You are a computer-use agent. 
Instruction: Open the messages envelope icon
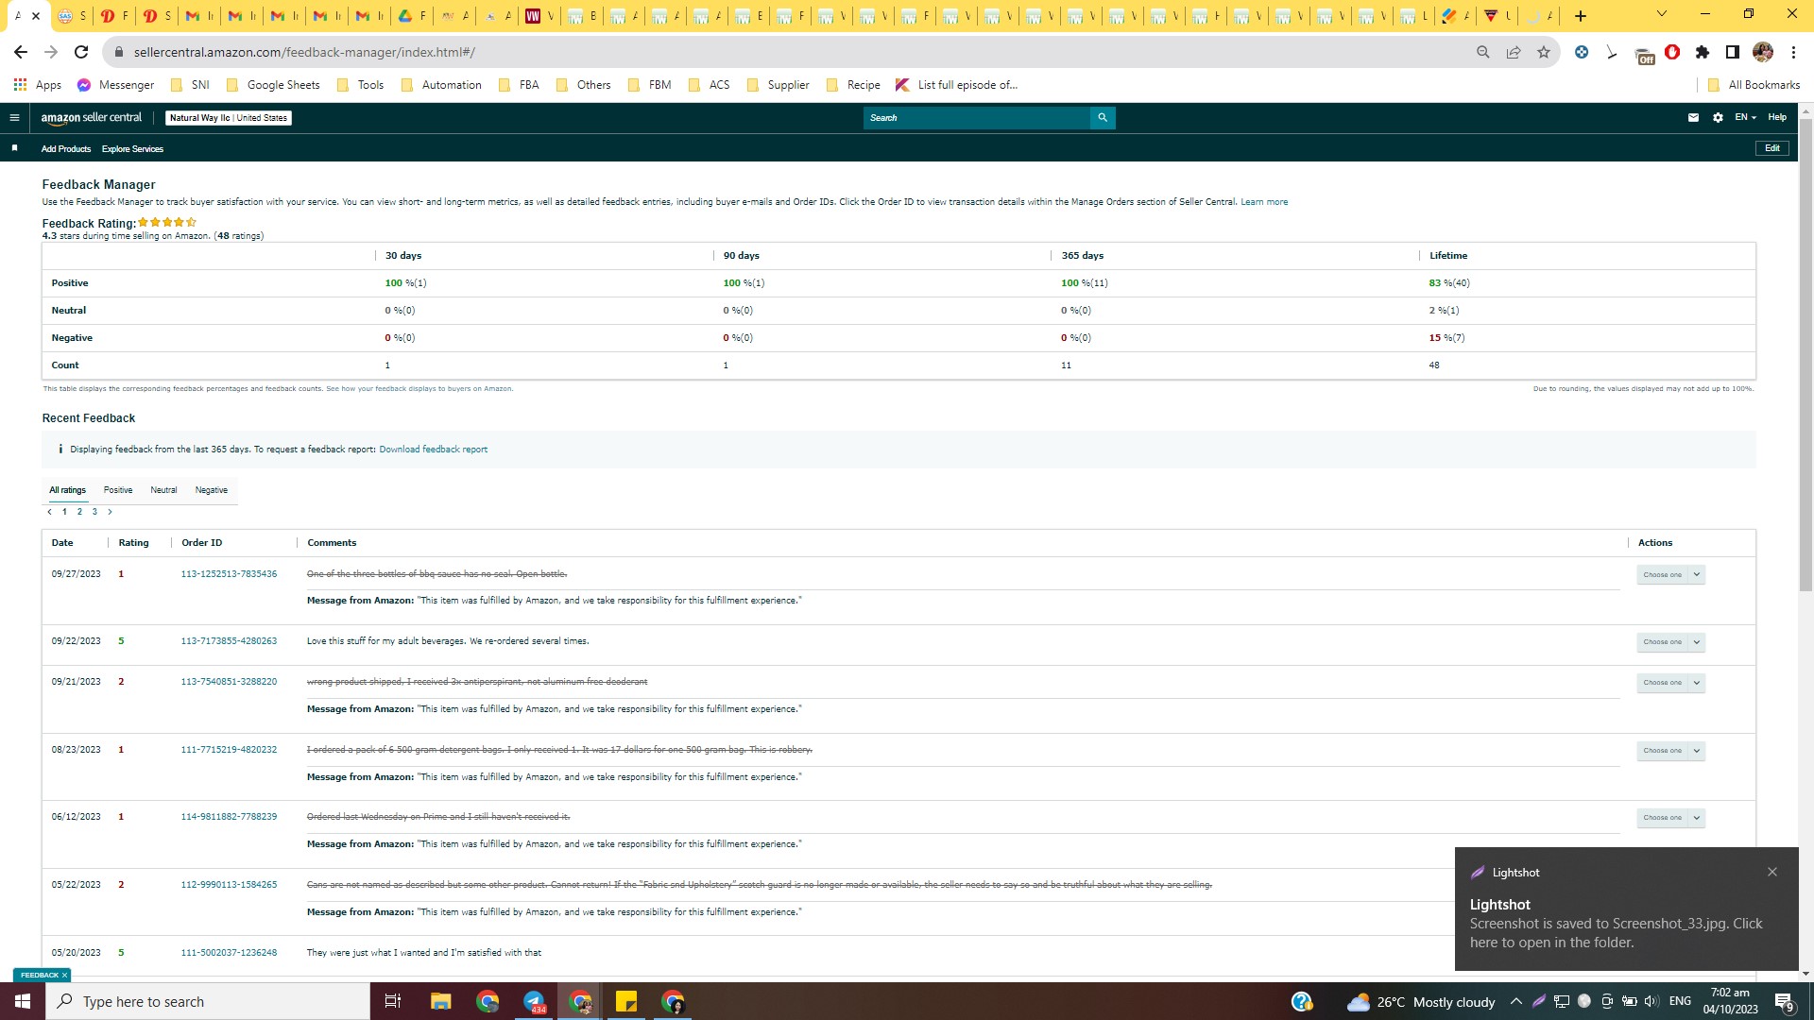click(x=1693, y=118)
